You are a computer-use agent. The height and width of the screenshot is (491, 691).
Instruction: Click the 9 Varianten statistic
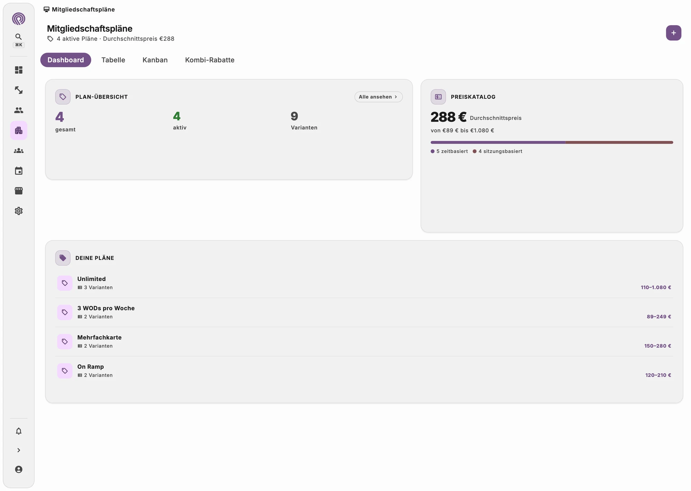(x=304, y=121)
